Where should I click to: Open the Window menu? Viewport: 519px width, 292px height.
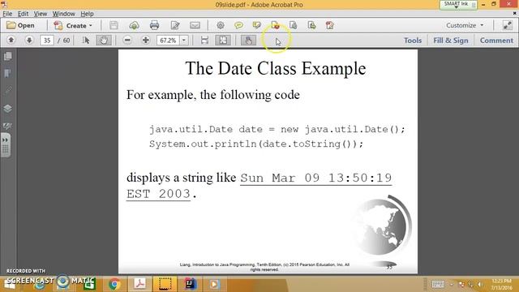tap(63, 14)
